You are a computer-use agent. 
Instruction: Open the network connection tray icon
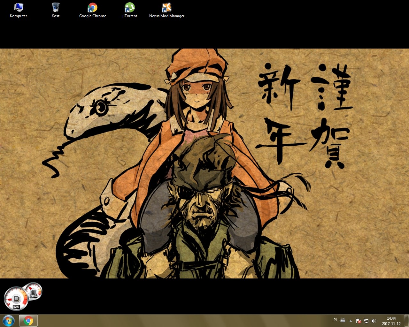point(366,321)
